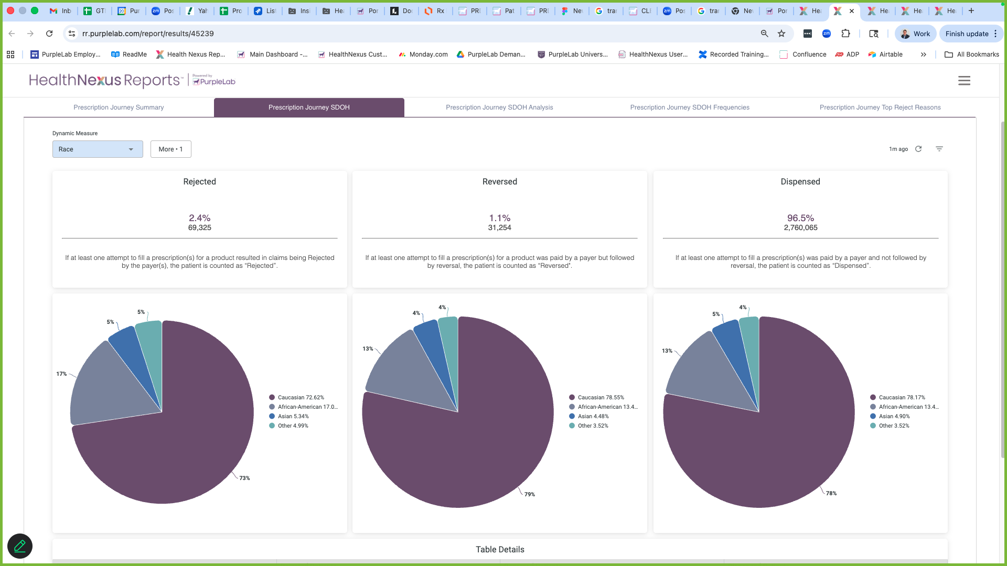
Task: Click the browser reload icon
Action: 49,34
